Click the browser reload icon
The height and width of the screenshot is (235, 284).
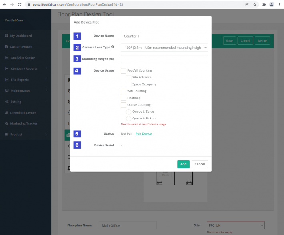tap(19, 4)
